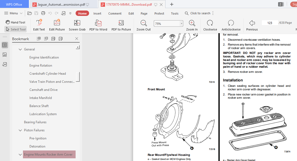Image resolution: width=297 pixels, height=161 pixels.
Task: Click the Click to search field
Action: 198,13
